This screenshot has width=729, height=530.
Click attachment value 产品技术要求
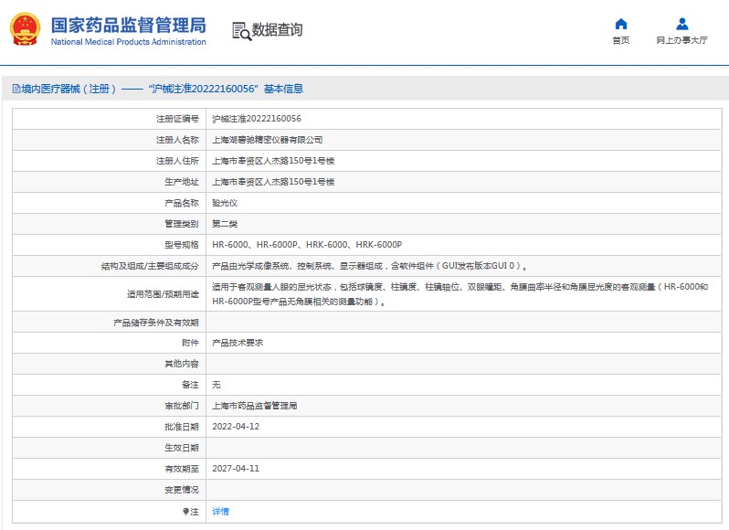[x=238, y=343]
